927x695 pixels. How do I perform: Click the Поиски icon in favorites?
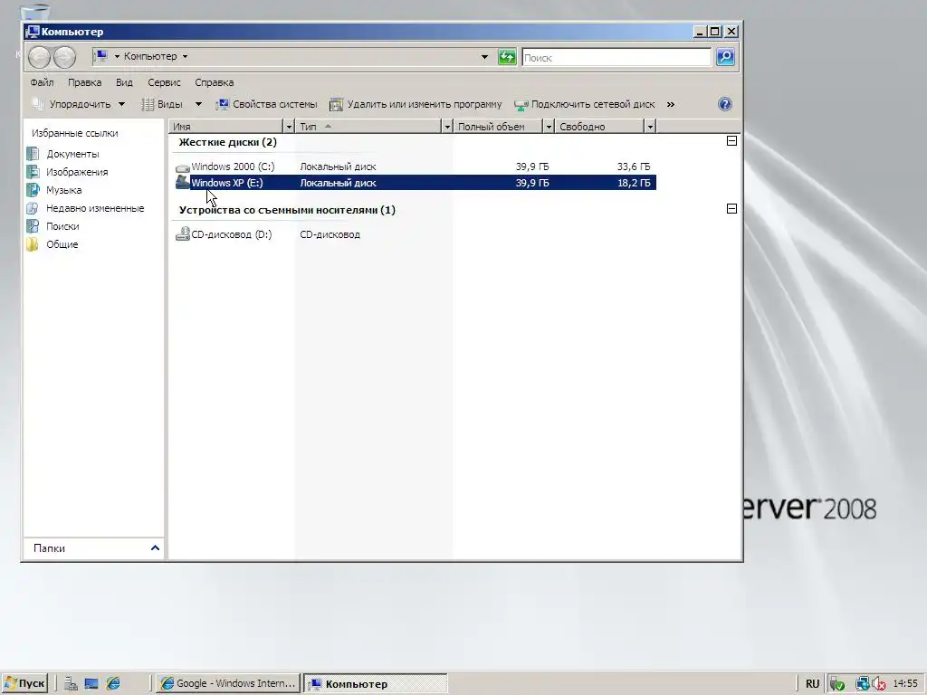click(x=33, y=225)
